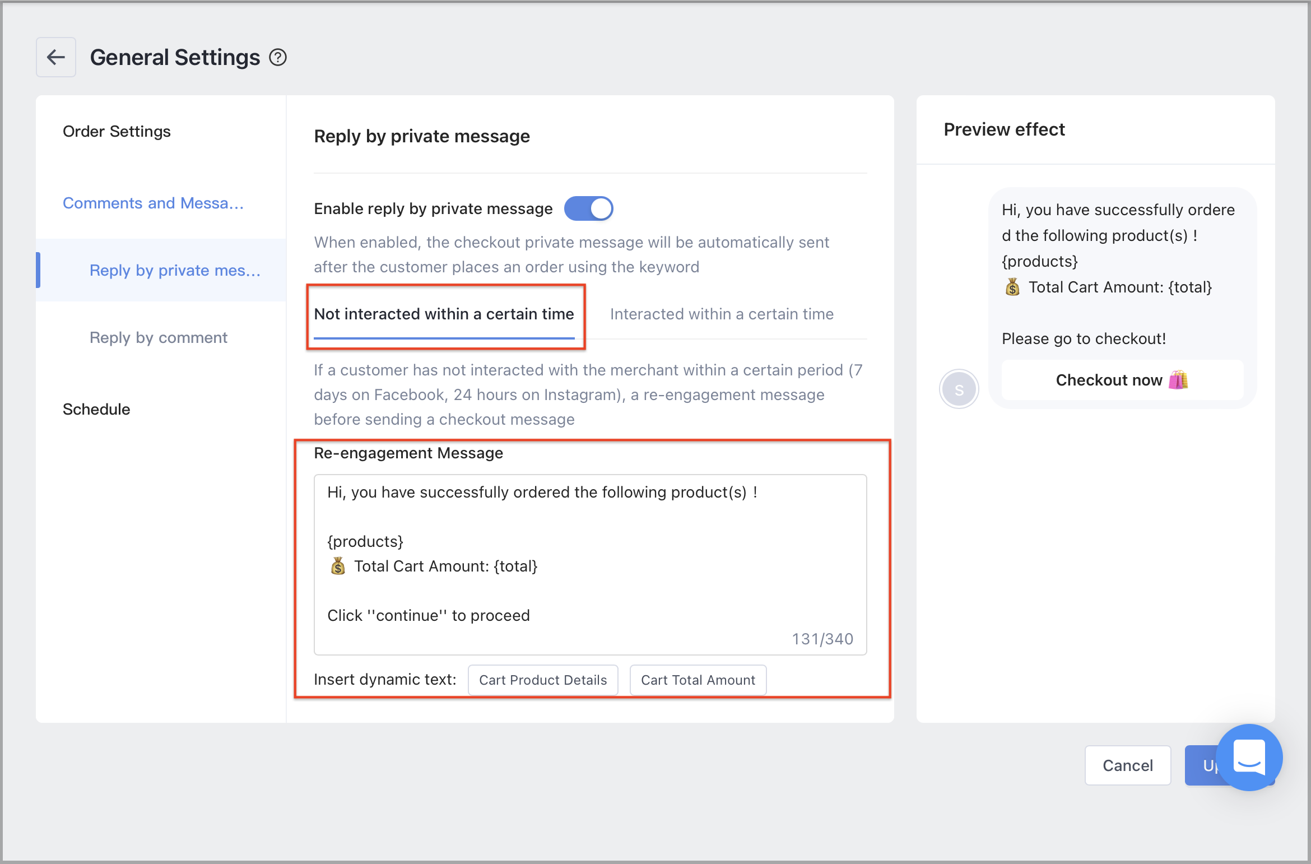Click the back arrow button

click(x=56, y=57)
